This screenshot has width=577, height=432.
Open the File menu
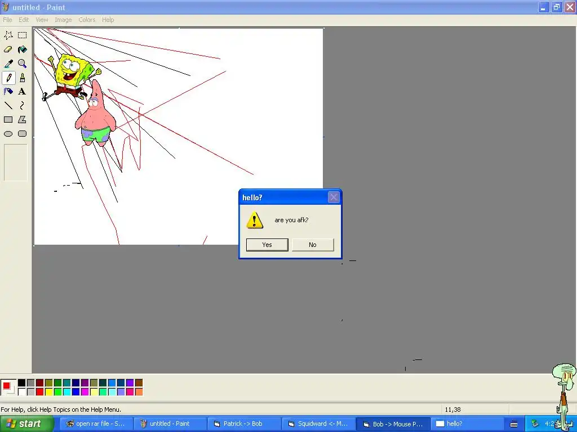(7, 20)
